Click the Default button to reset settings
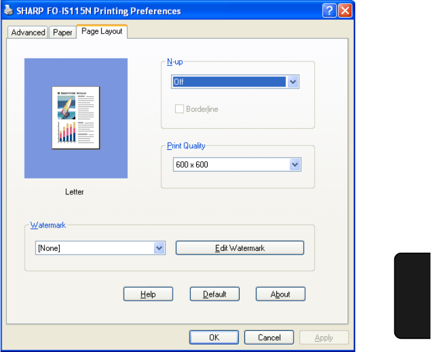 [x=214, y=294]
